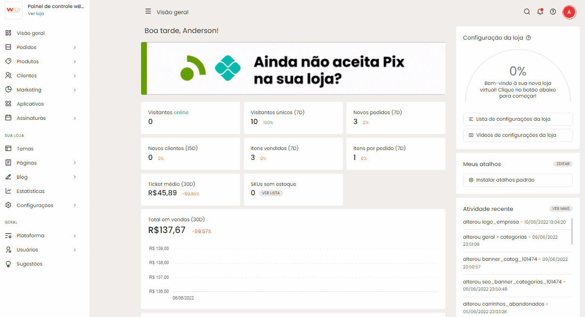
Task: Expand the Pedidos submenu
Action: [75, 47]
